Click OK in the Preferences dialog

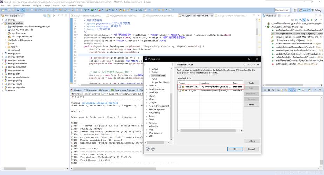(235, 149)
